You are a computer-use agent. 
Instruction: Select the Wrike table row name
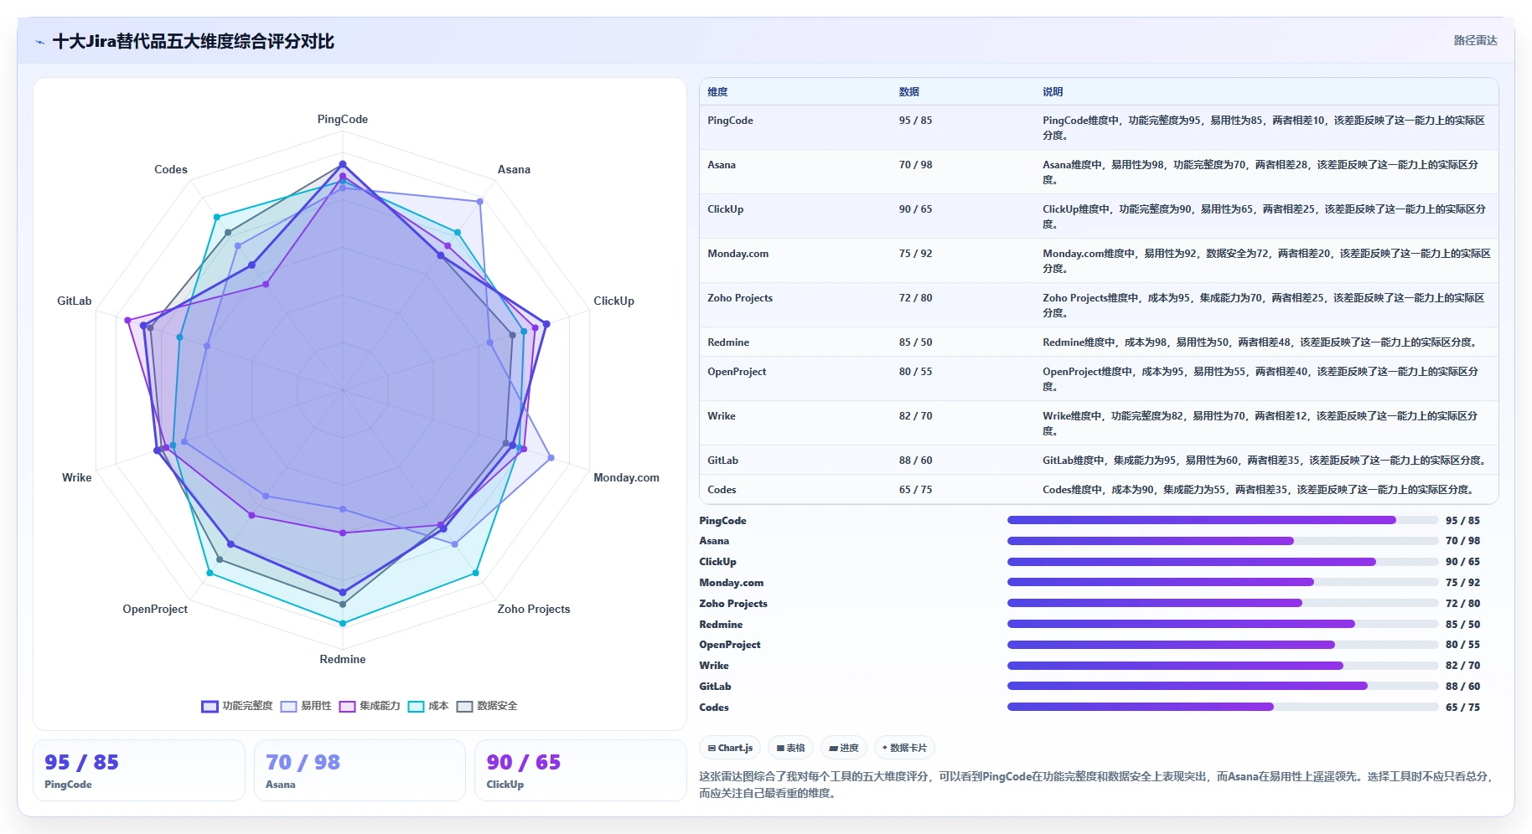click(x=722, y=416)
